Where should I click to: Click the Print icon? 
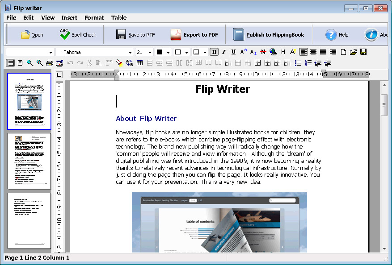[50, 63]
